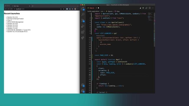The height and width of the screenshot is (106, 189).
Task: Bookmark the localhost page with the star
Action: [64, 9]
